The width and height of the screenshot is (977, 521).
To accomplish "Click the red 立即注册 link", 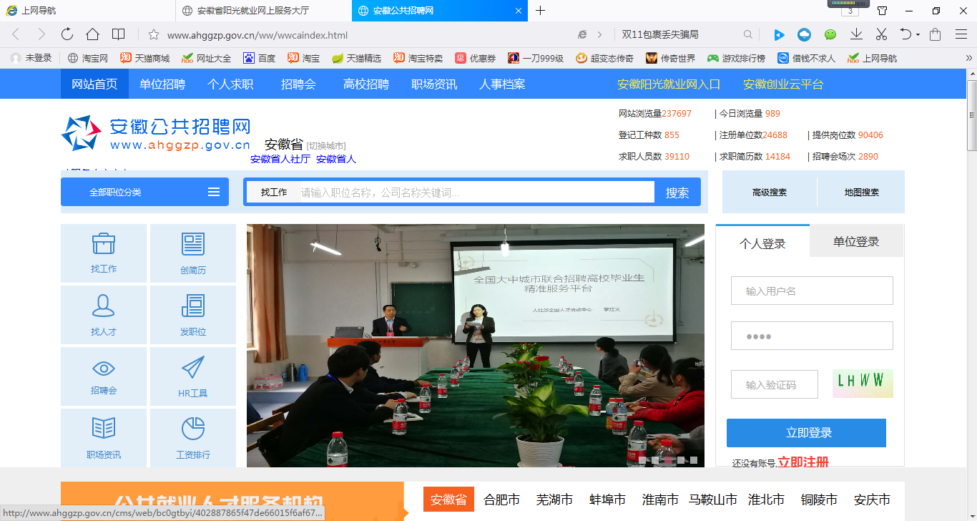I will [803, 462].
